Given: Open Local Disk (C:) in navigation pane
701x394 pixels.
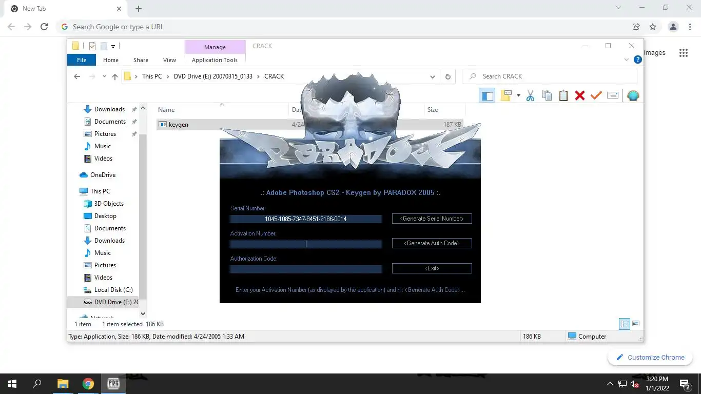Looking at the screenshot, I should [113, 290].
